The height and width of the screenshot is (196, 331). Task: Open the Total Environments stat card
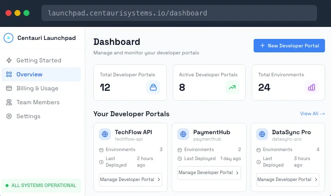tap(288, 82)
